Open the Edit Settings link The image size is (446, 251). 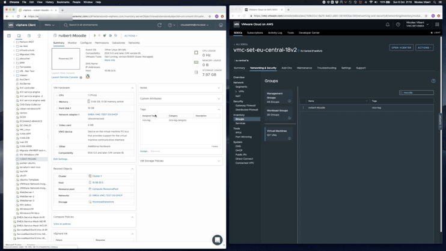pyautogui.click(x=61, y=159)
